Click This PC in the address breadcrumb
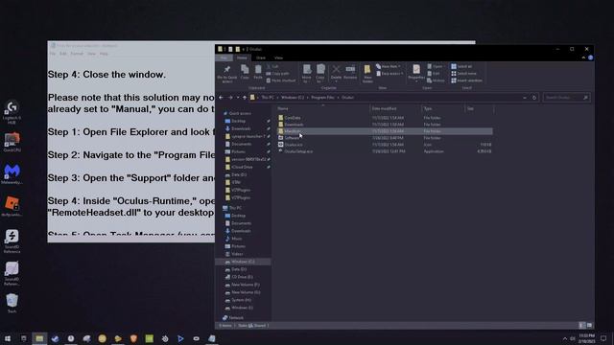The height and width of the screenshot is (345, 614). pyautogui.click(x=268, y=98)
